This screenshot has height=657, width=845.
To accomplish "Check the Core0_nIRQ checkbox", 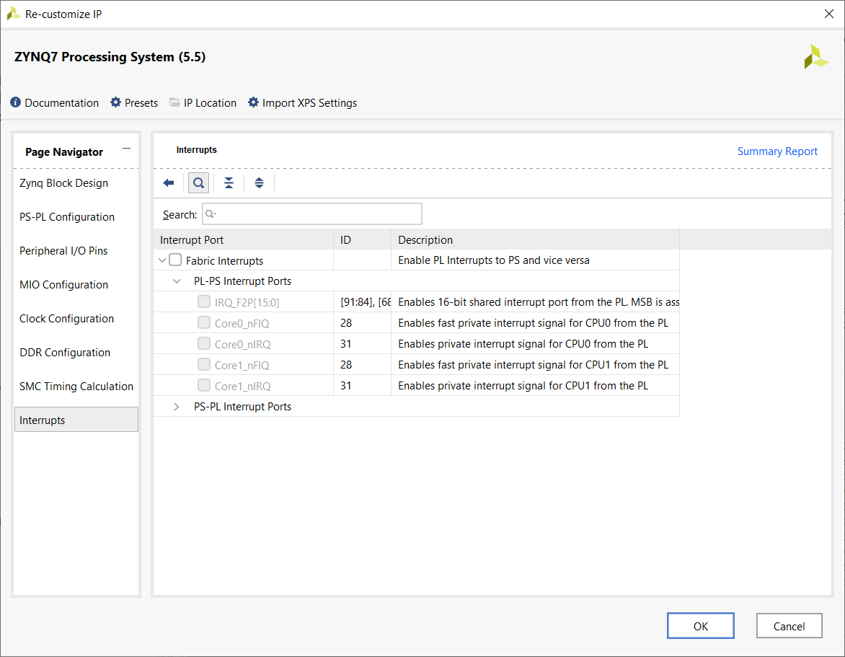I will coord(204,344).
